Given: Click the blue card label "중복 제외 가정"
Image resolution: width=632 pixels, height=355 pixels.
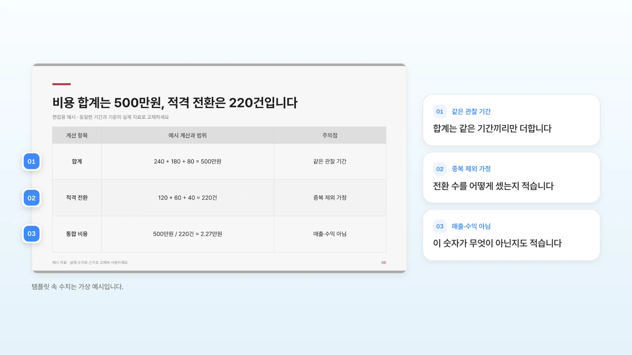Looking at the screenshot, I should coord(471,169).
